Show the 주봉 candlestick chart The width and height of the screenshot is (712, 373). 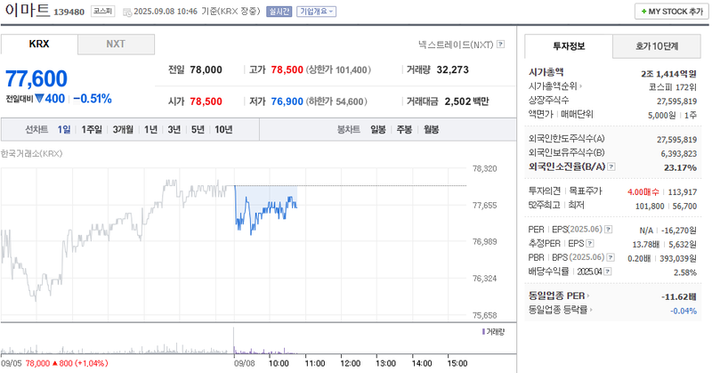(405, 130)
